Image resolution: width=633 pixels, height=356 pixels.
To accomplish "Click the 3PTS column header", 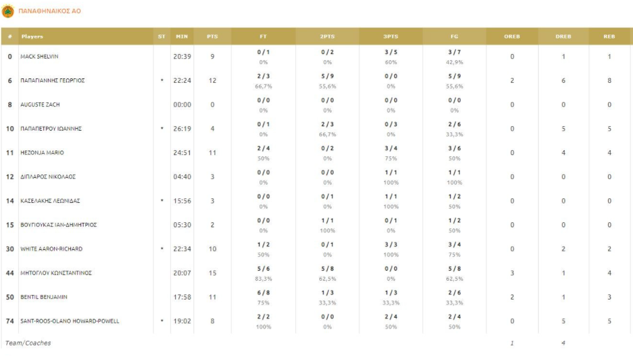I will tap(391, 36).
